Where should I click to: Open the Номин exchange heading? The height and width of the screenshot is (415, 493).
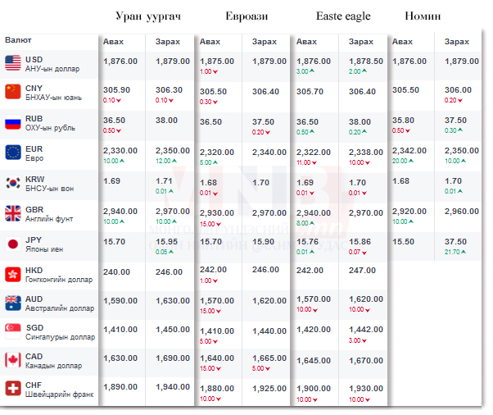[423, 16]
